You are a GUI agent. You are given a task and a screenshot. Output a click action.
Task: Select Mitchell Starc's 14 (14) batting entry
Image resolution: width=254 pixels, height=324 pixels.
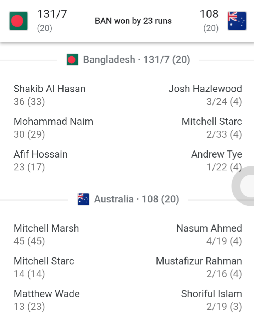click(44, 267)
